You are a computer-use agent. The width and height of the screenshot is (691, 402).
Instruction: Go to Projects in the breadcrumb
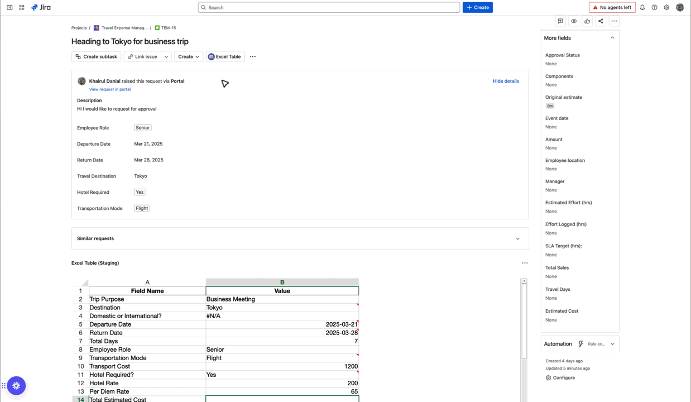coord(79,27)
